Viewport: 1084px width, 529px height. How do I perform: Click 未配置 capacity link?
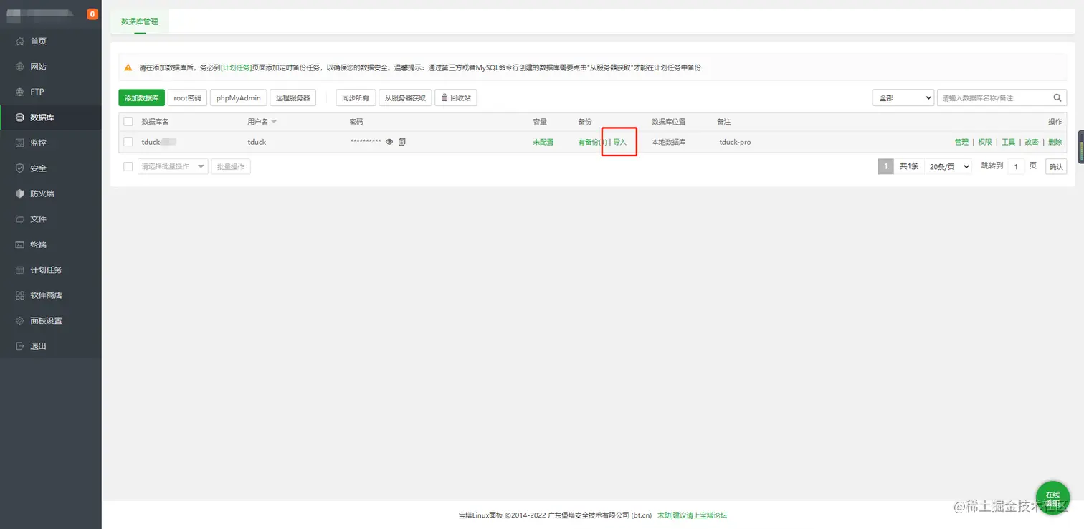543,142
